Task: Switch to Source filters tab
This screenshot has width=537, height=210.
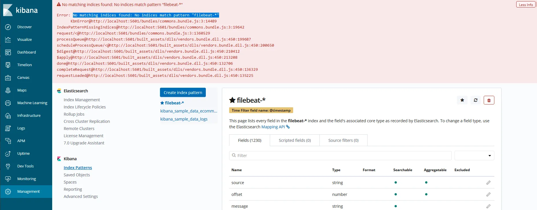Action: pyautogui.click(x=343, y=140)
